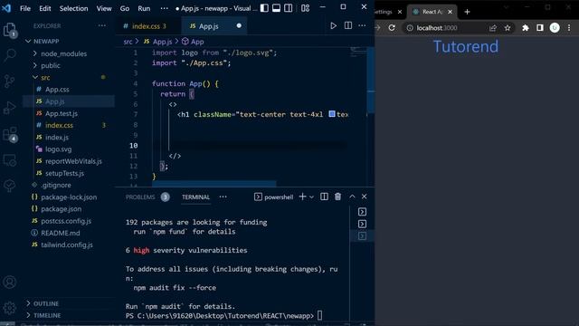Open the File menu
The height and width of the screenshot is (326, 579).
(25, 8)
